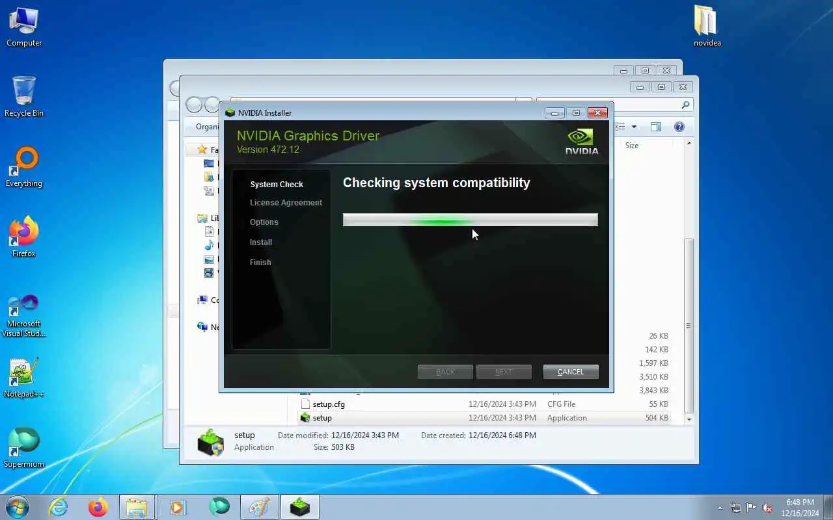
Task: Select the Supermium desktop shortcut
Action: click(x=24, y=448)
